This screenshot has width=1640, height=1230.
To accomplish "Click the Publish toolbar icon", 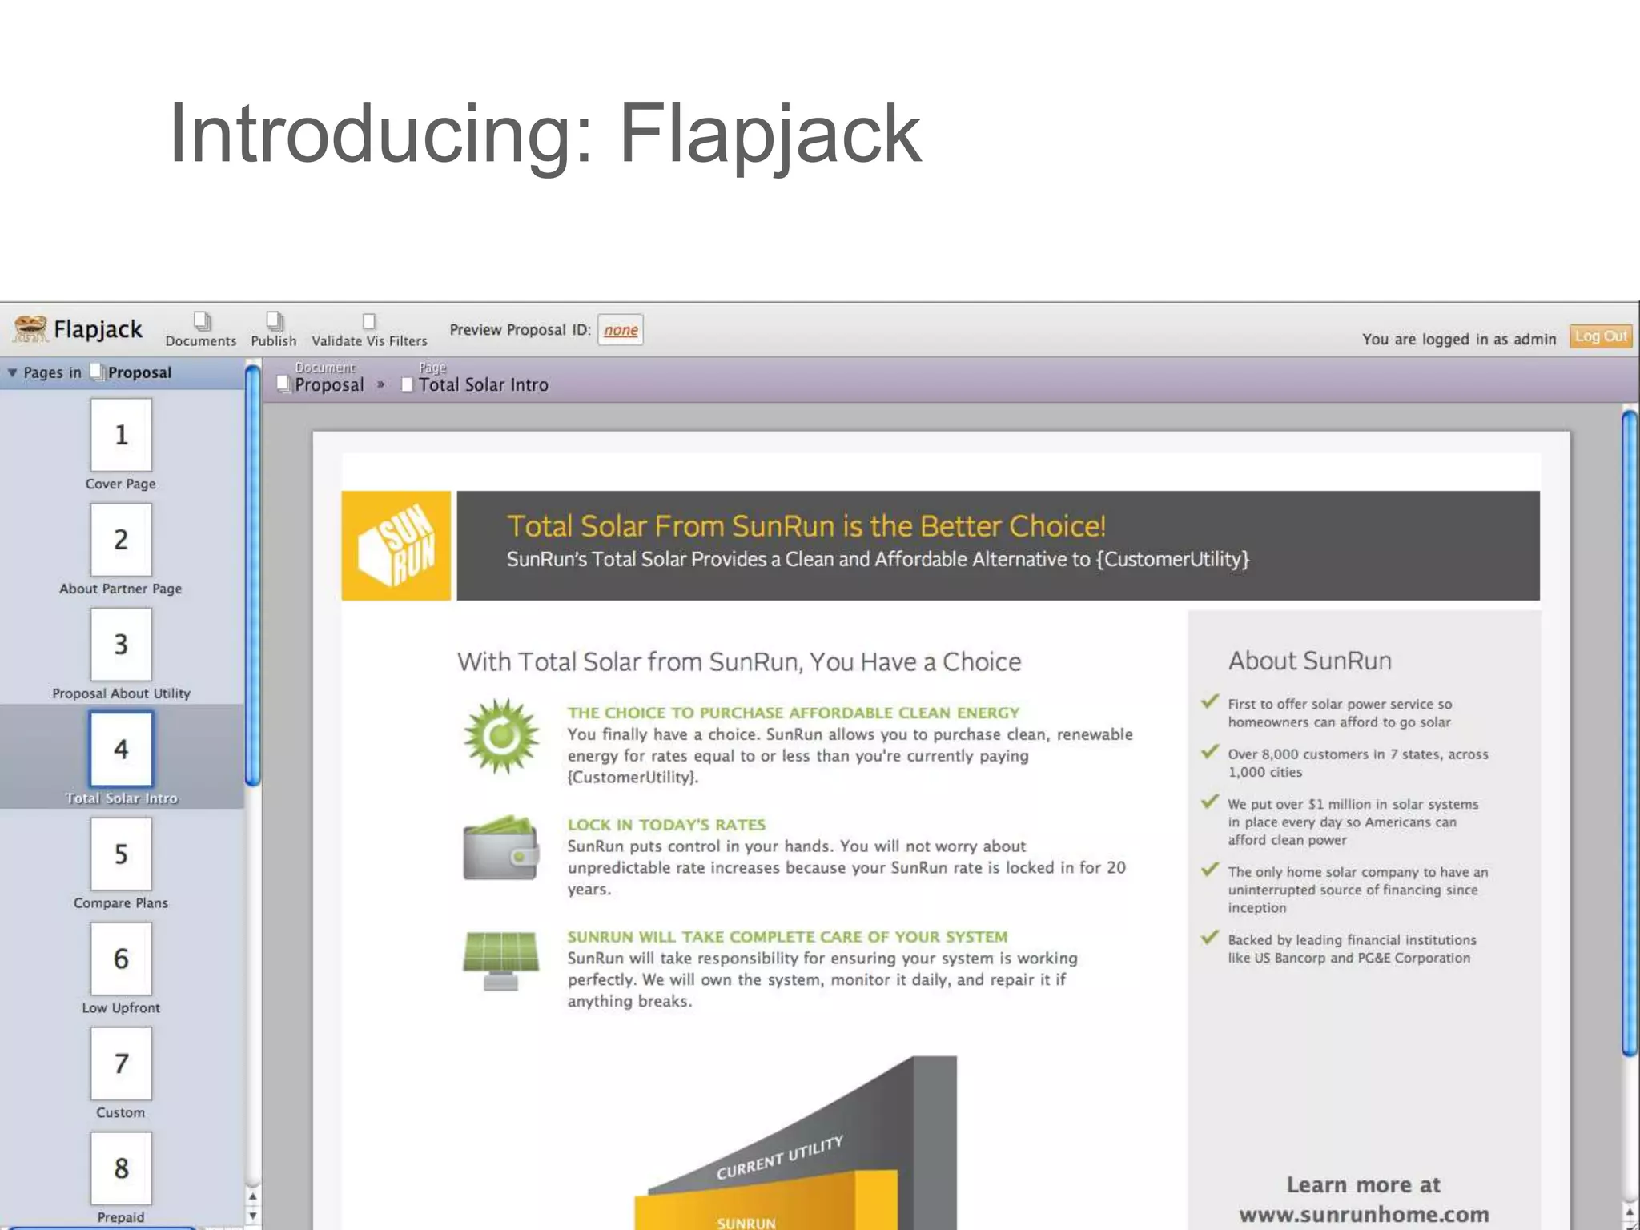I will coord(275,322).
